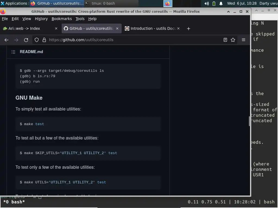The width and height of the screenshot is (278, 208).
Task: Open the File menu
Action: click(5, 19)
